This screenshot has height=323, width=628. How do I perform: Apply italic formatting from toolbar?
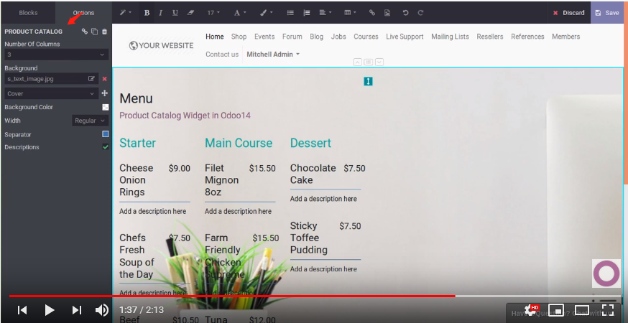coord(160,13)
